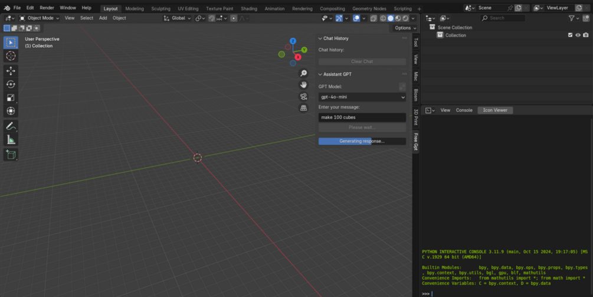
Task: Toggle camera view icon in viewport
Action: coord(303,96)
